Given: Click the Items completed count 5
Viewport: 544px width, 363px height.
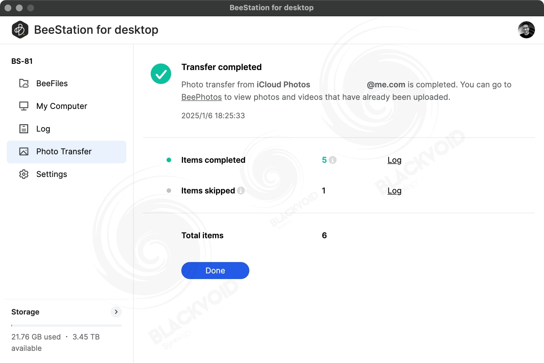Looking at the screenshot, I should click(x=324, y=160).
